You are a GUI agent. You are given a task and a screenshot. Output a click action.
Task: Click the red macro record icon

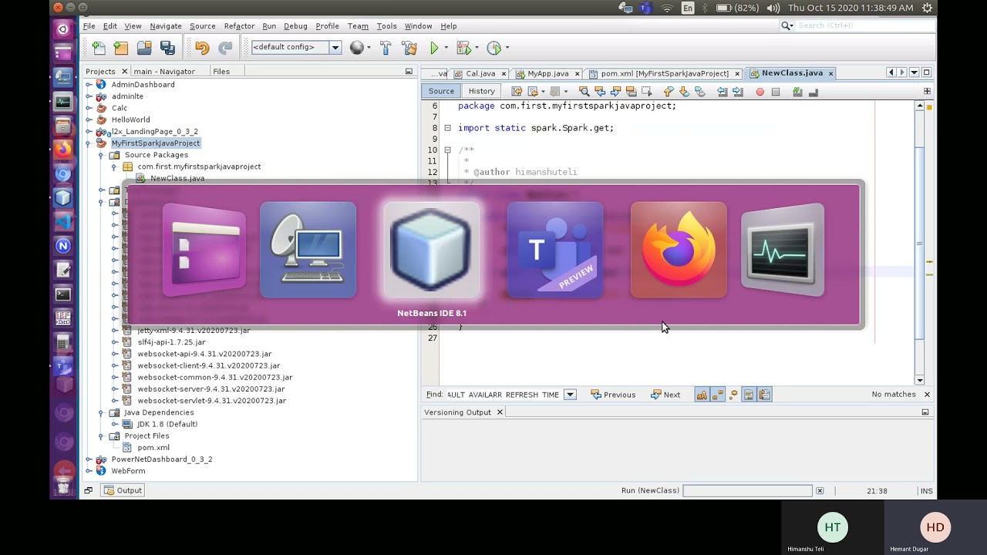point(760,92)
